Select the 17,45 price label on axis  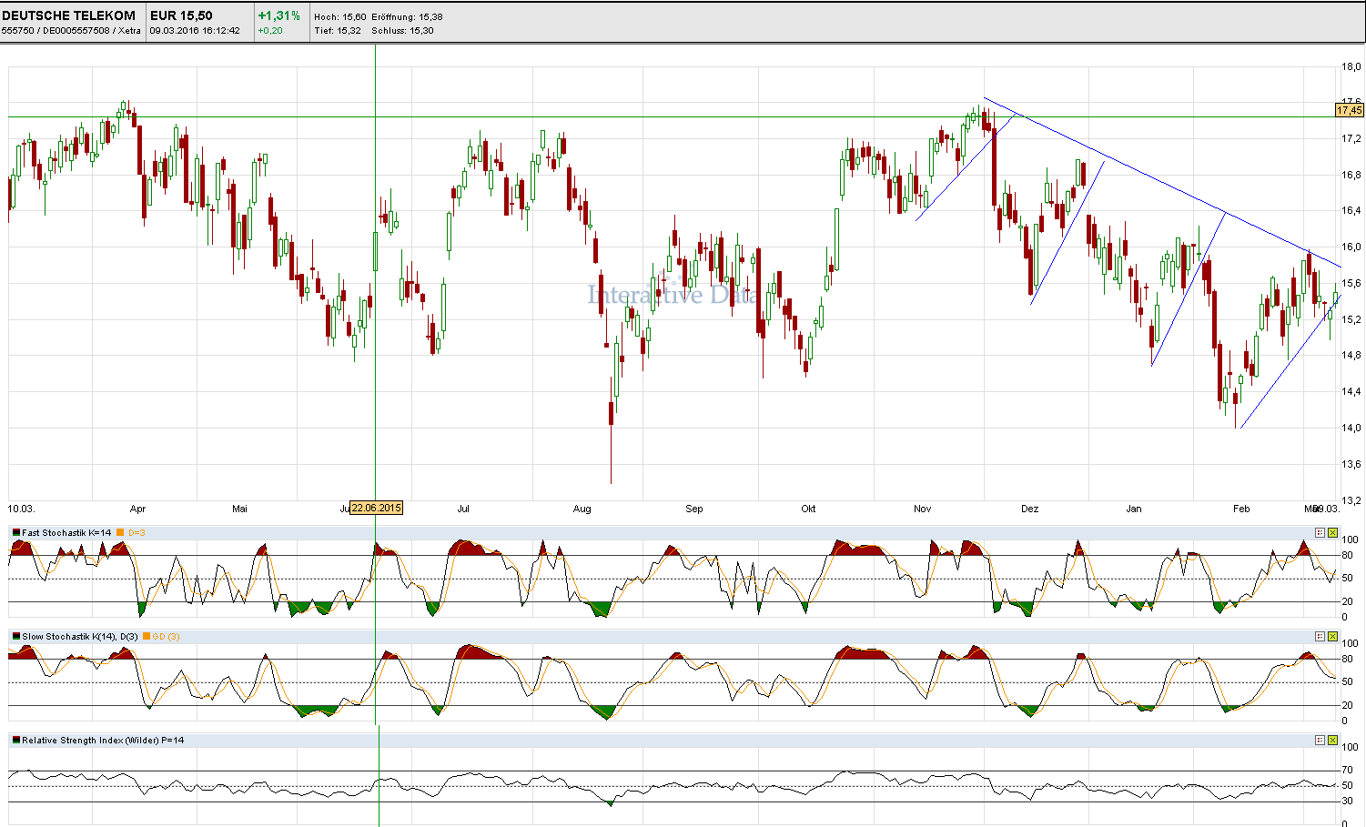click(1349, 110)
